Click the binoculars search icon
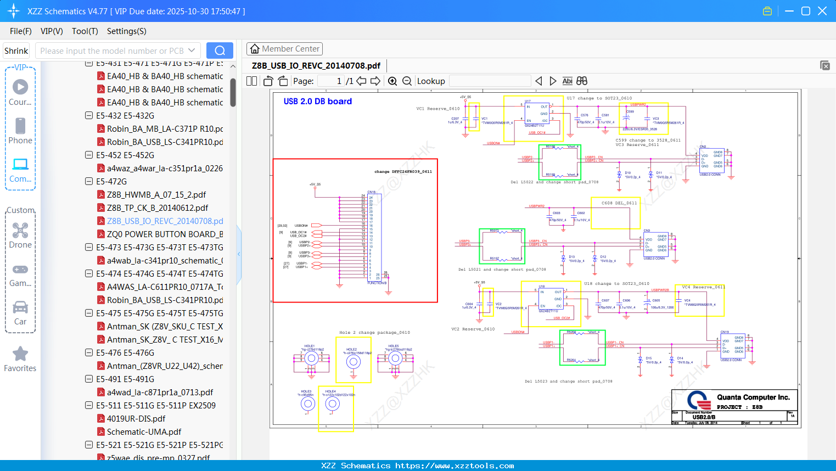 click(582, 81)
